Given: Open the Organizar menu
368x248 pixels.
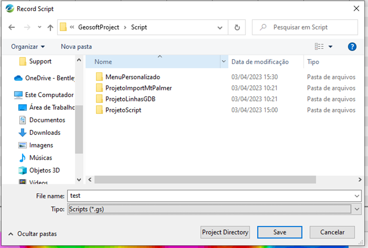Looking at the screenshot, I should tap(28, 47).
